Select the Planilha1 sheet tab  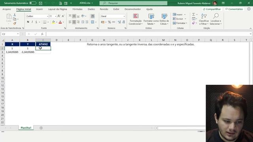click(x=26, y=128)
